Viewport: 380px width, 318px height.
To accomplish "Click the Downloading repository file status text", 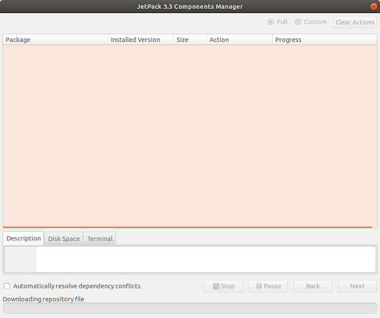I will coord(43,299).
